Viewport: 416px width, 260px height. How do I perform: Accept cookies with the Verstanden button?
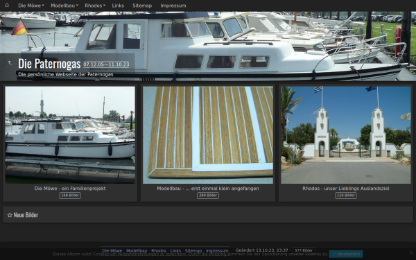(x=346, y=254)
